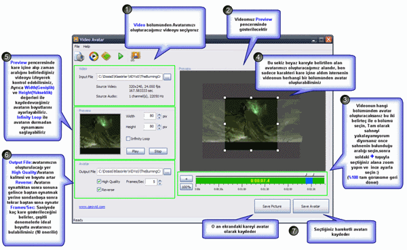Click the top-right crop handle in preview
407x250 pixels.
pyautogui.click(x=277, y=98)
